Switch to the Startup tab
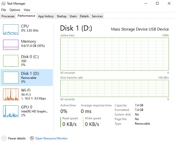 (62, 16)
